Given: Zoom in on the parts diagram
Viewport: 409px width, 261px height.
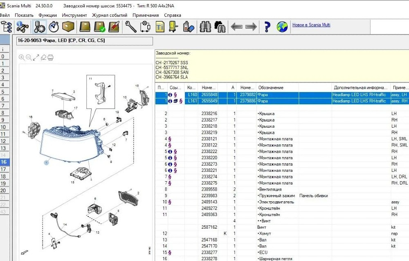Looking at the screenshot, I should tap(22, 57).
